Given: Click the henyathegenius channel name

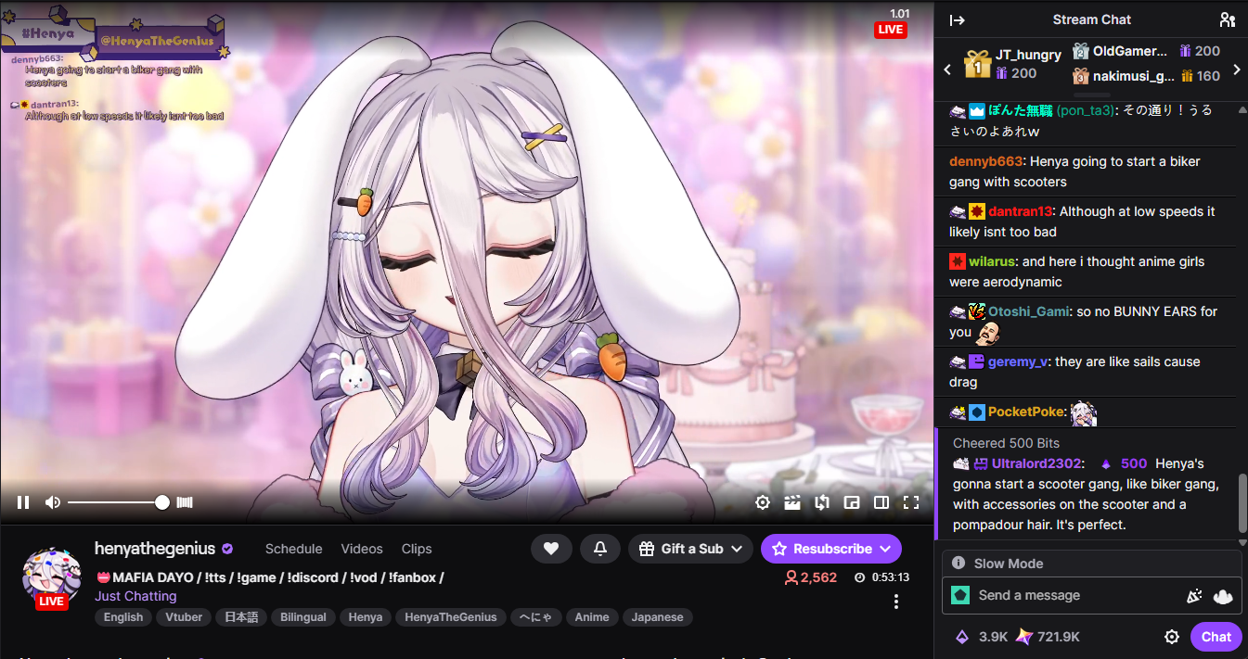Looking at the screenshot, I should tap(155, 549).
